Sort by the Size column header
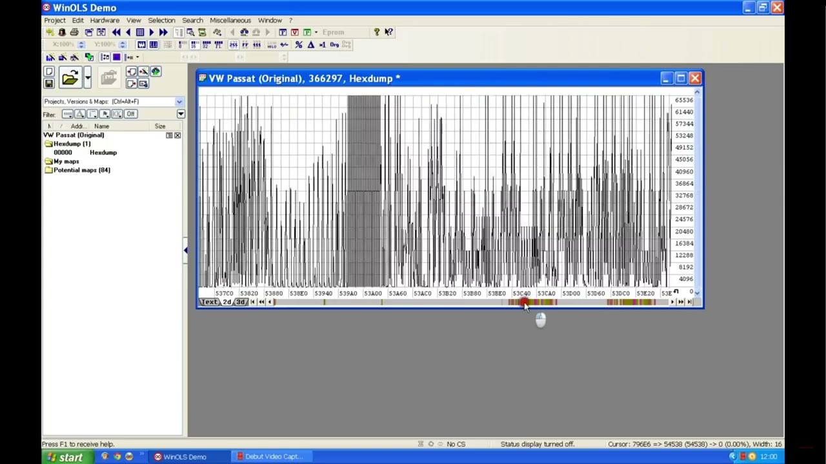Image resolution: width=826 pixels, height=464 pixels. coord(160,126)
